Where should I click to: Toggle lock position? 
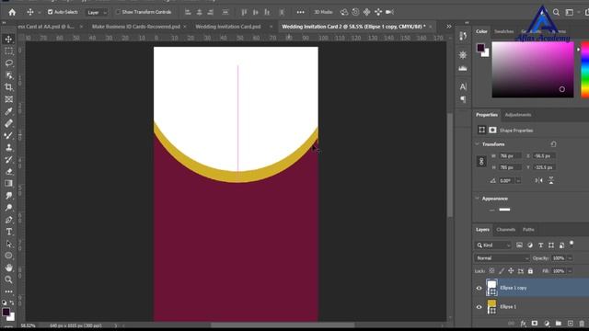511,271
